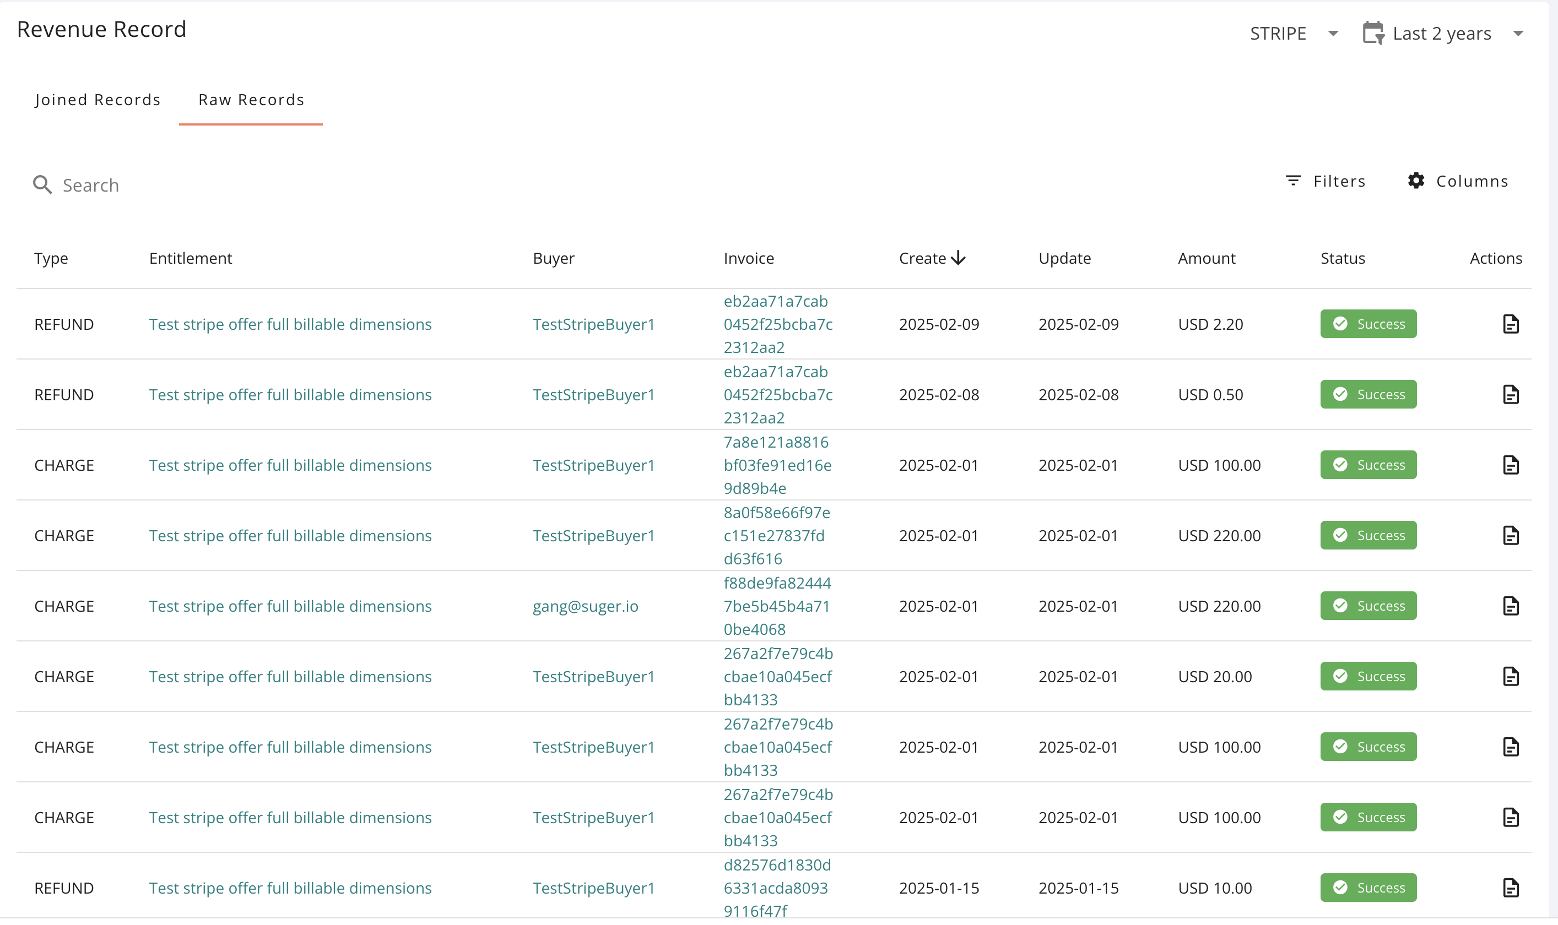Click the calendar date range icon
Screen dimensions: 1558x925
[1373, 33]
